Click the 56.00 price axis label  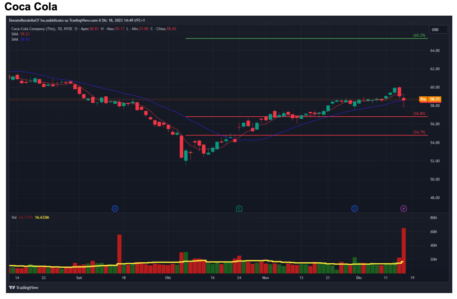(435, 124)
